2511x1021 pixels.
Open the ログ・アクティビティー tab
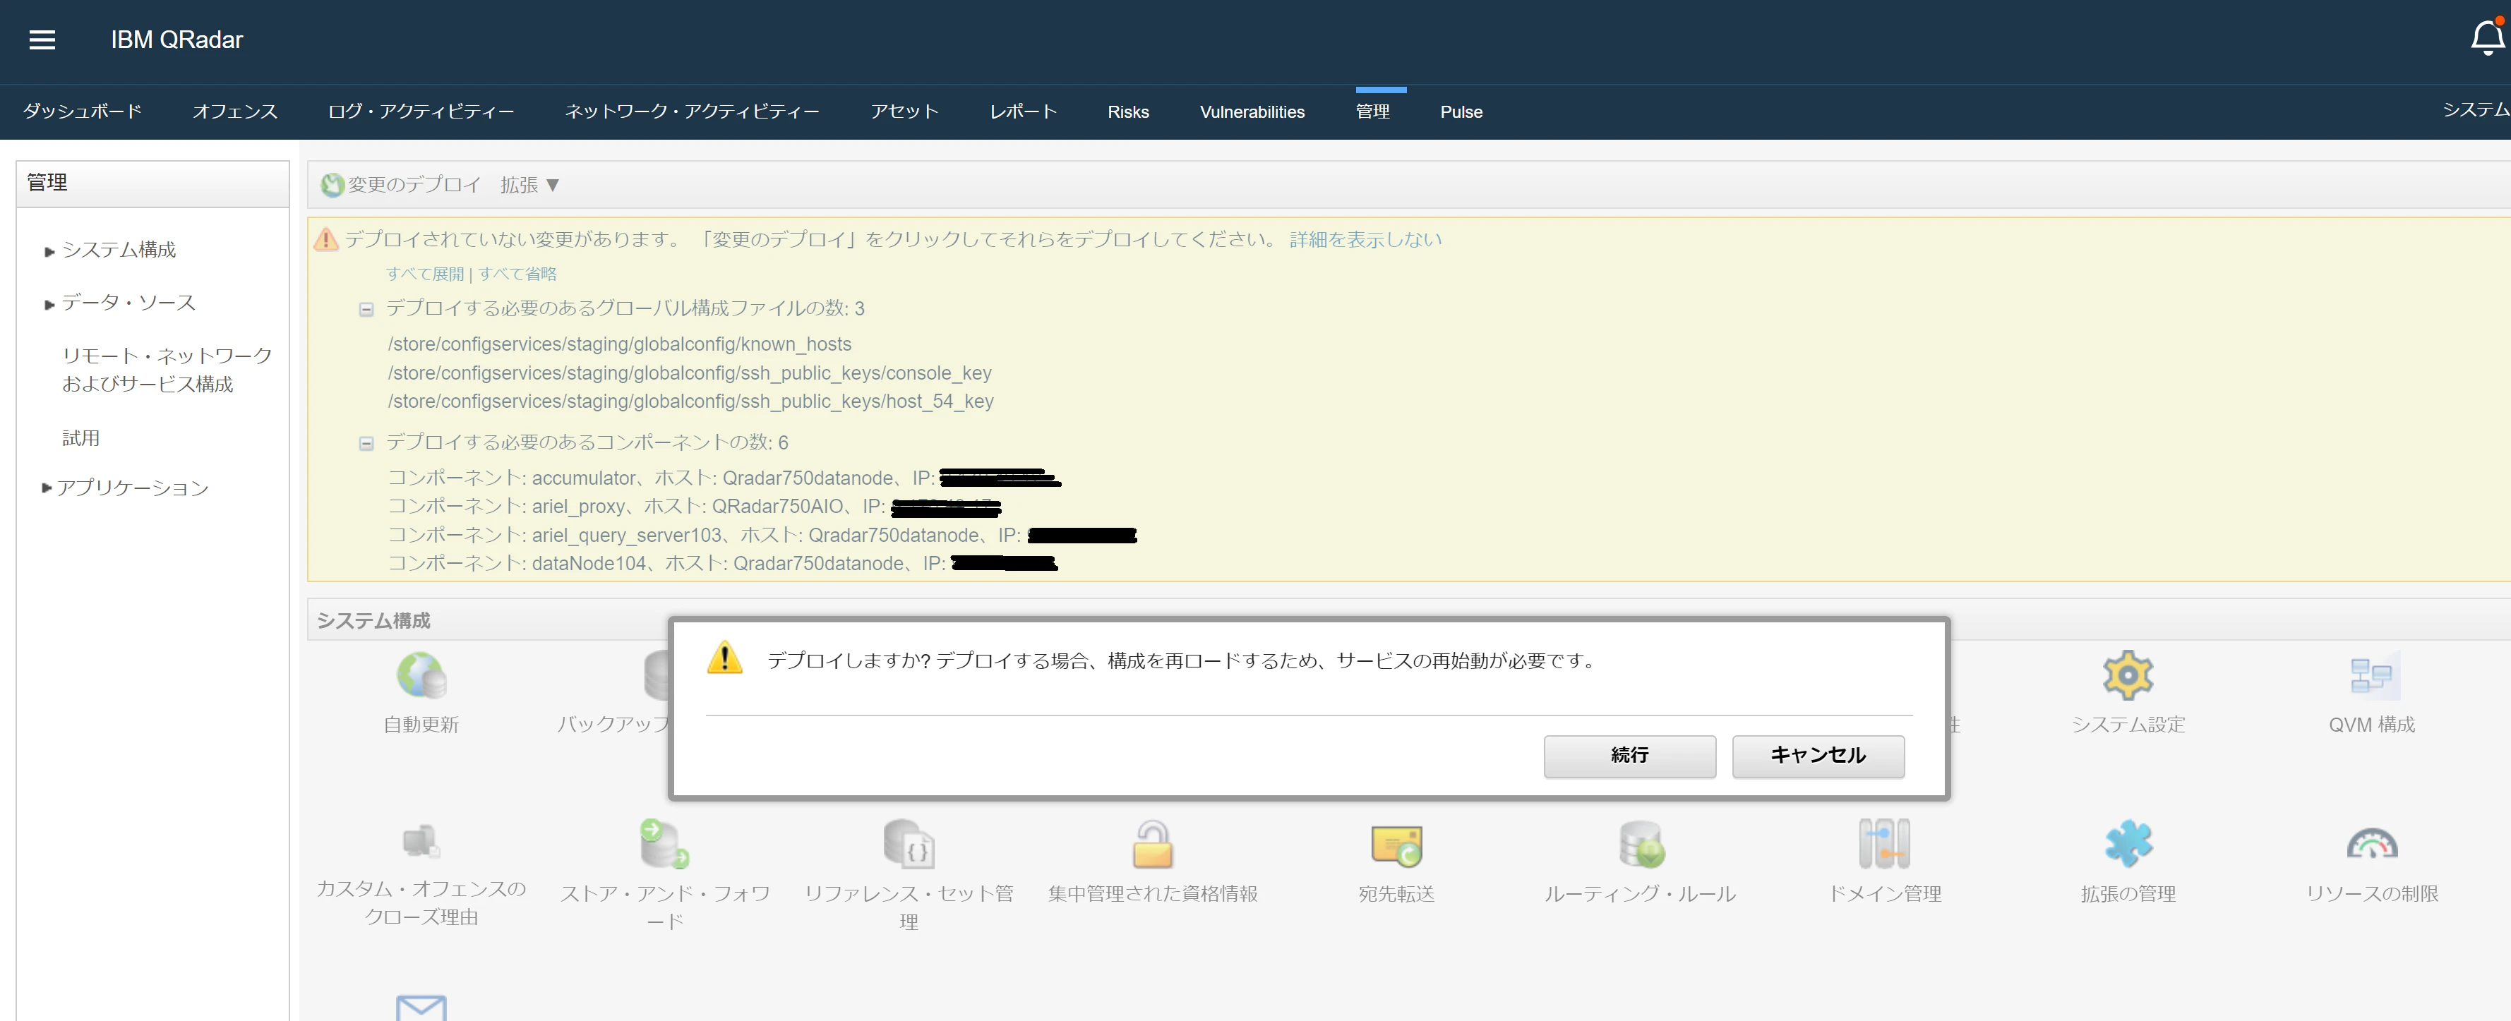pyautogui.click(x=421, y=111)
